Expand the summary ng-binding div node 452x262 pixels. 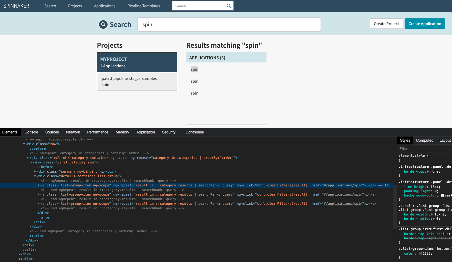35,171
